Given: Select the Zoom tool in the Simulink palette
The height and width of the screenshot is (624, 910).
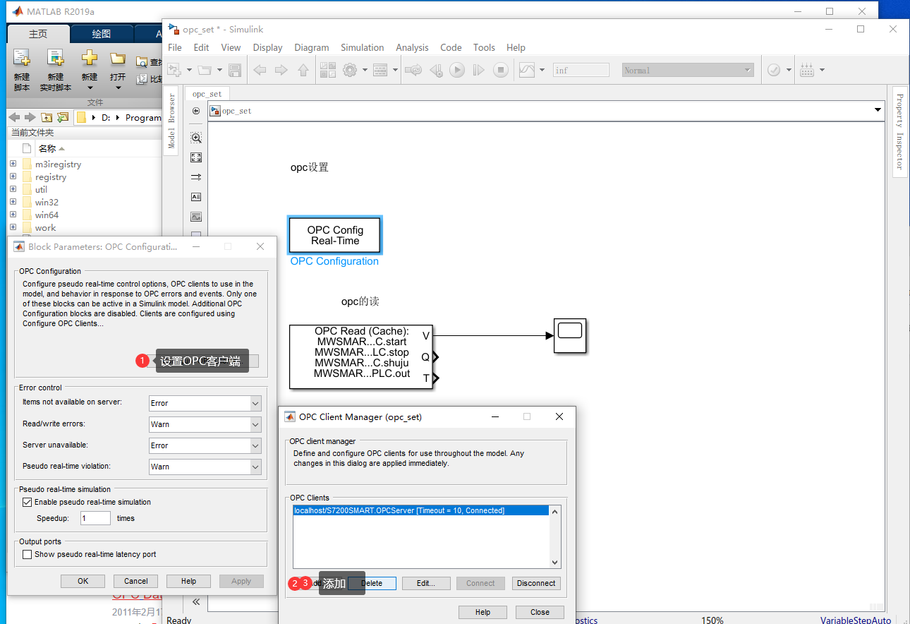Looking at the screenshot, I should pyautogui.click(x=196, y=138).
